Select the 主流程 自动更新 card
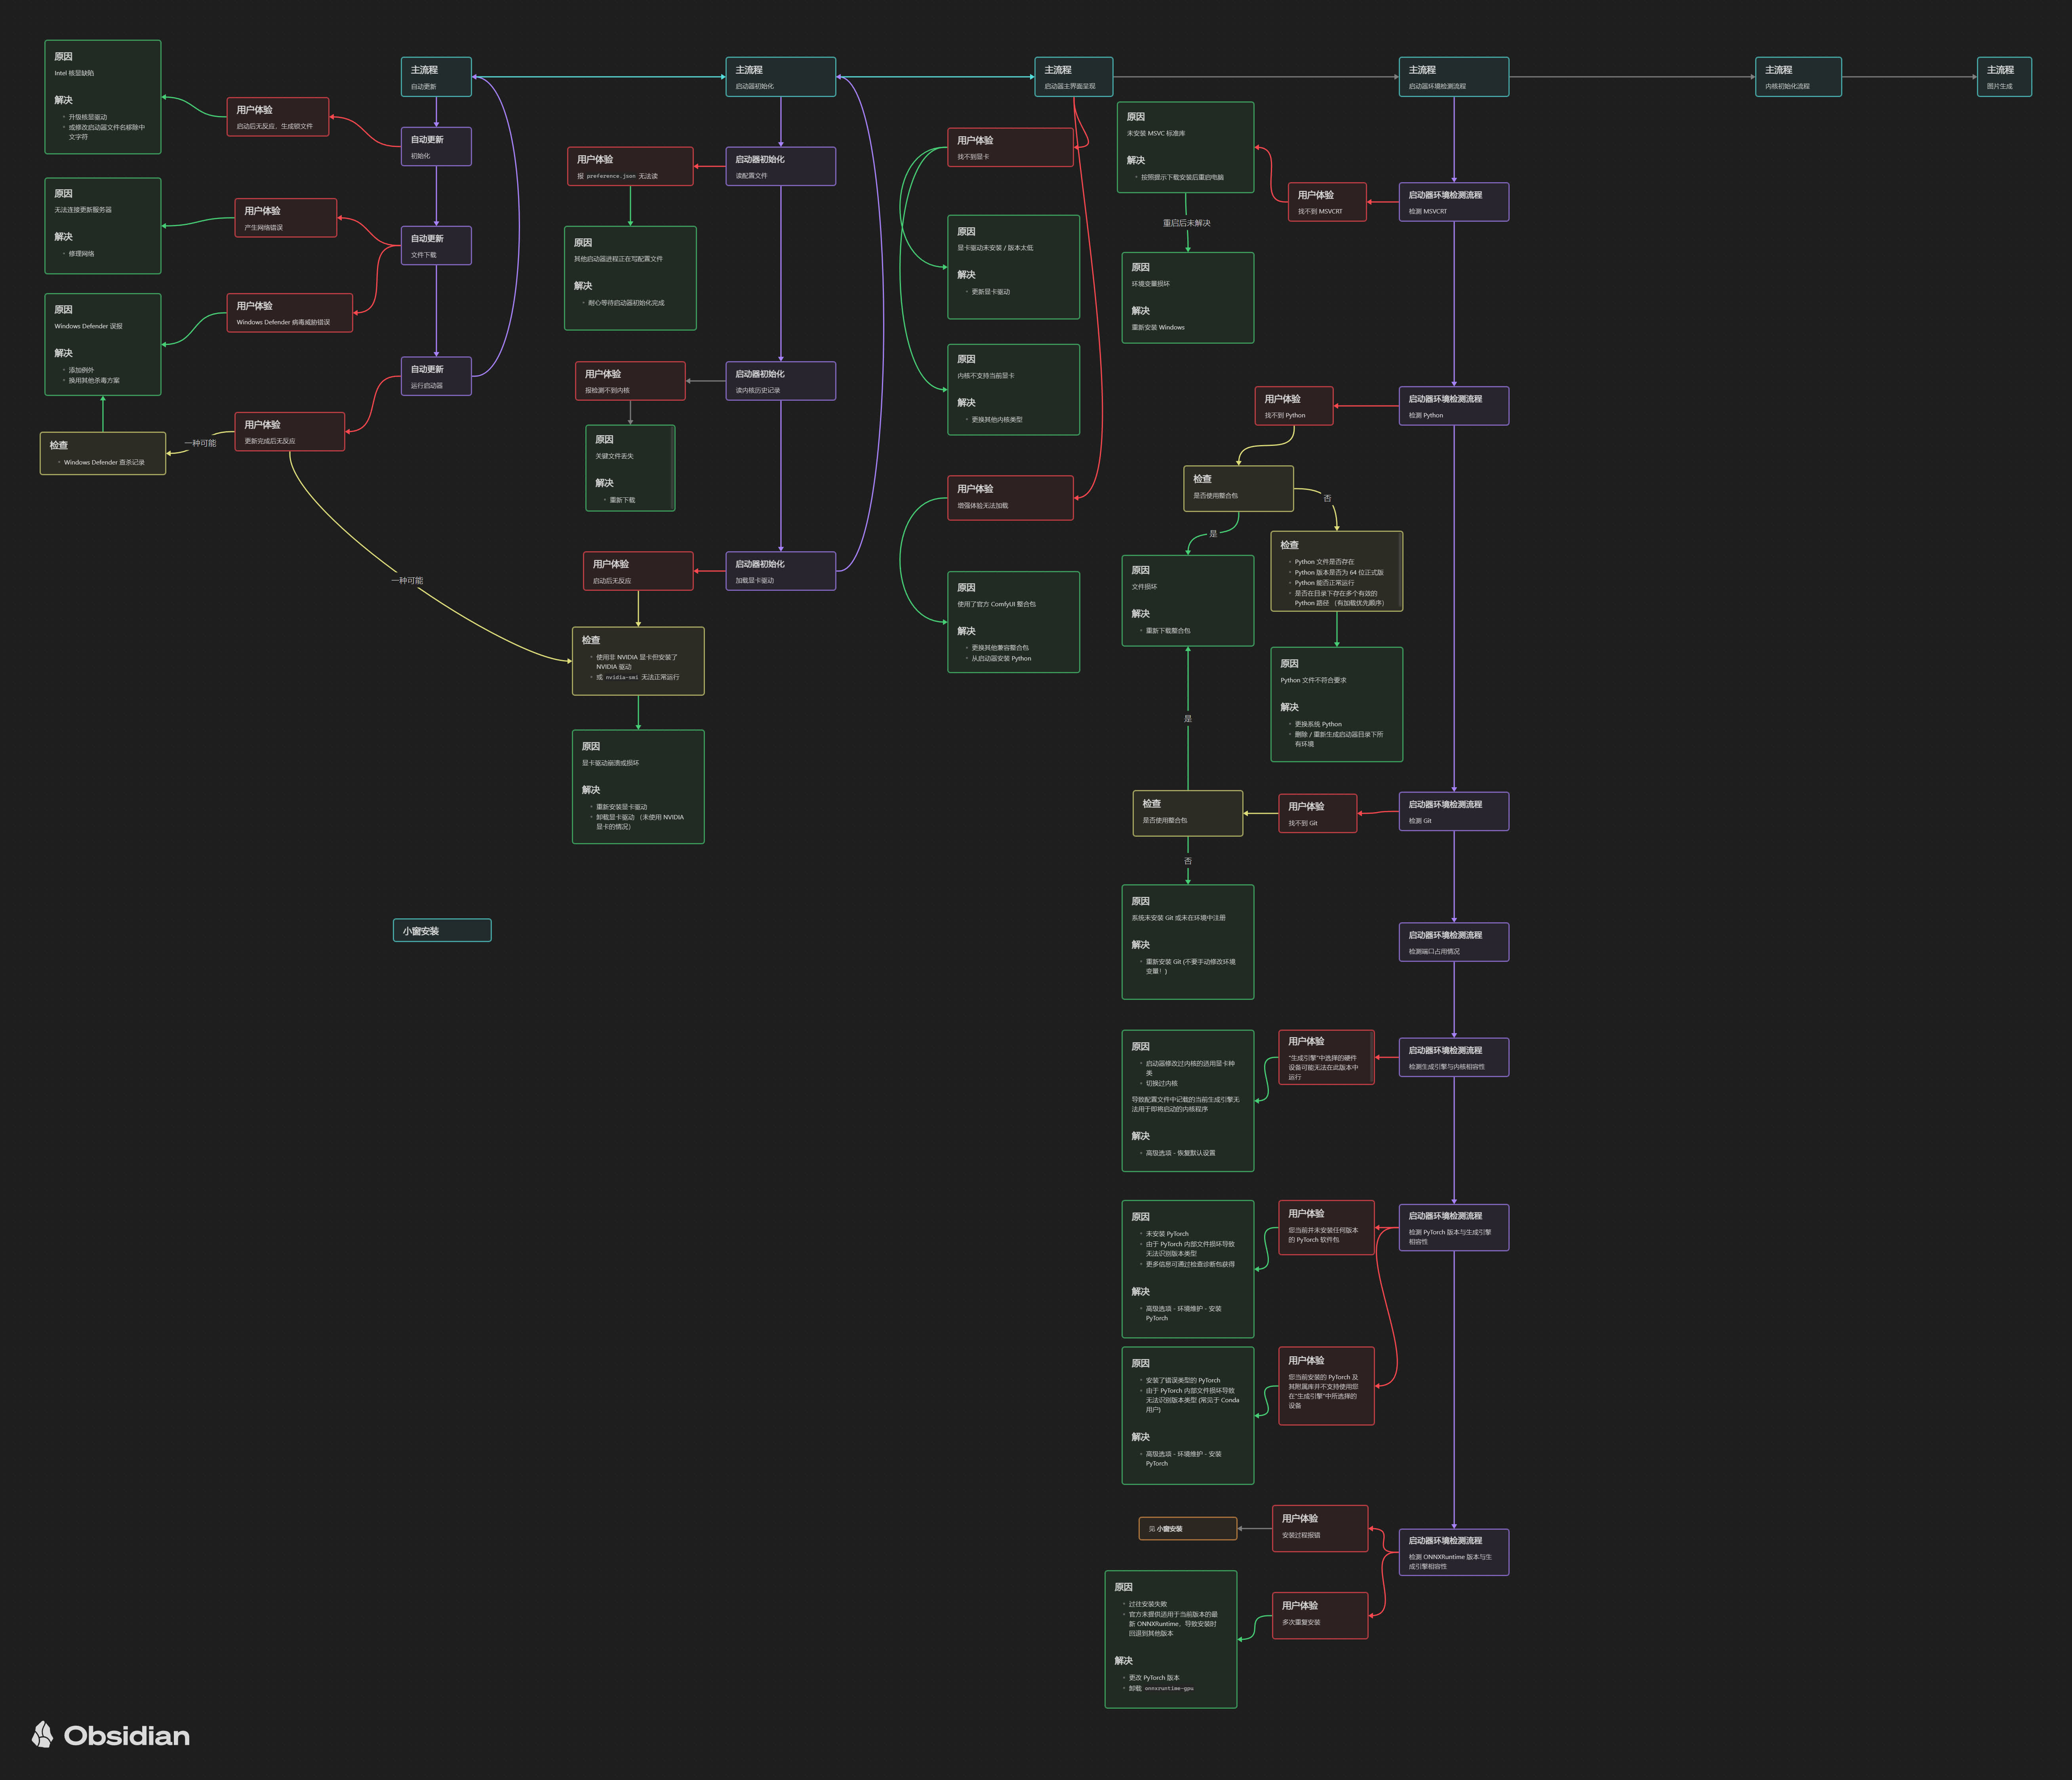Image resolution: width=2072 pixels, height=1780 pixels. (436, 77)
